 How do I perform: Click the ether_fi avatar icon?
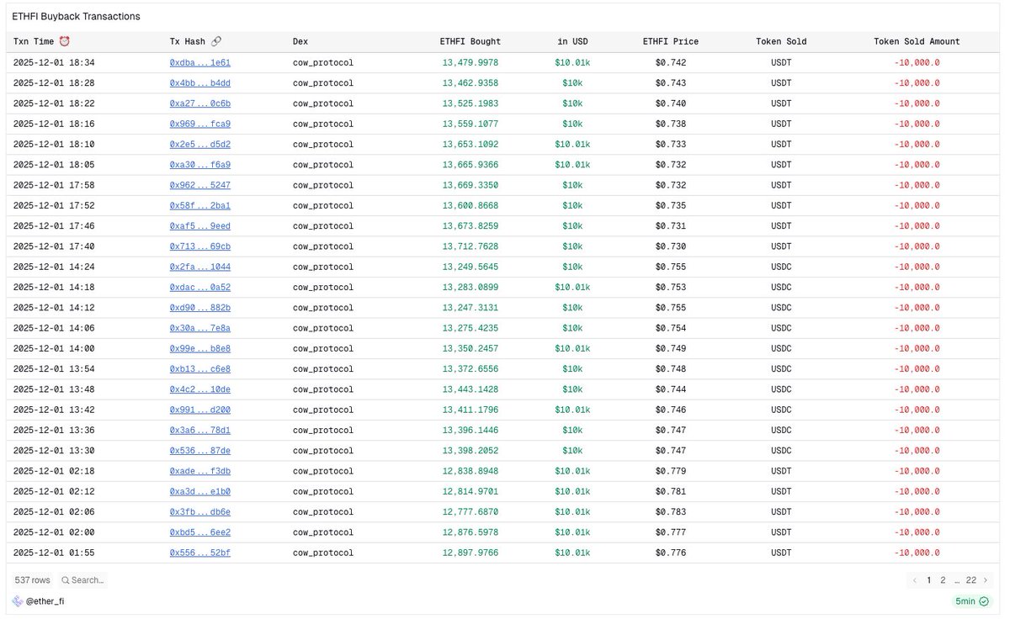17,601
